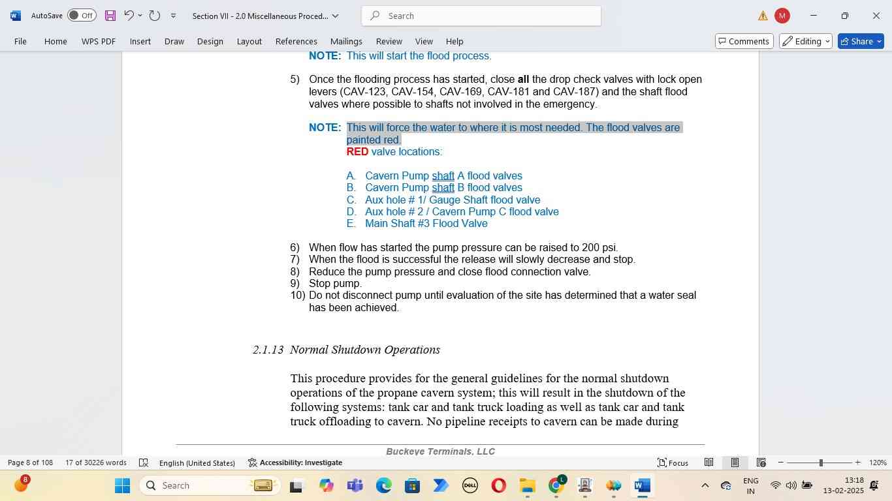Click ENG IN language indicator
The width and height of the screenshot is (892, 501).
(751, 485)
